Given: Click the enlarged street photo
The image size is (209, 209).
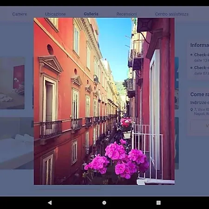Looking at the screenshot, I should tap(104, 101).
